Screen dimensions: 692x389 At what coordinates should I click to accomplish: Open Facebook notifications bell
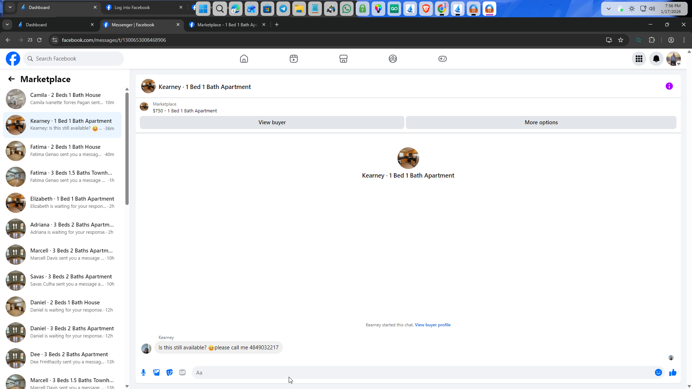click(x=656, y=59)
